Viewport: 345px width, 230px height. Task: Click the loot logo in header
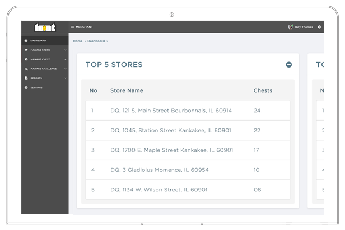(x=45, y=27)
